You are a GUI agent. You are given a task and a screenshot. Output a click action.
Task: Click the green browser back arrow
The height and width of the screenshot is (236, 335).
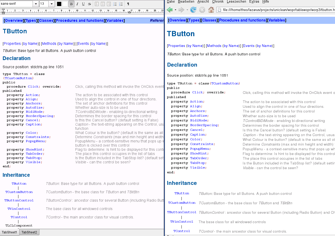[170, 10]
